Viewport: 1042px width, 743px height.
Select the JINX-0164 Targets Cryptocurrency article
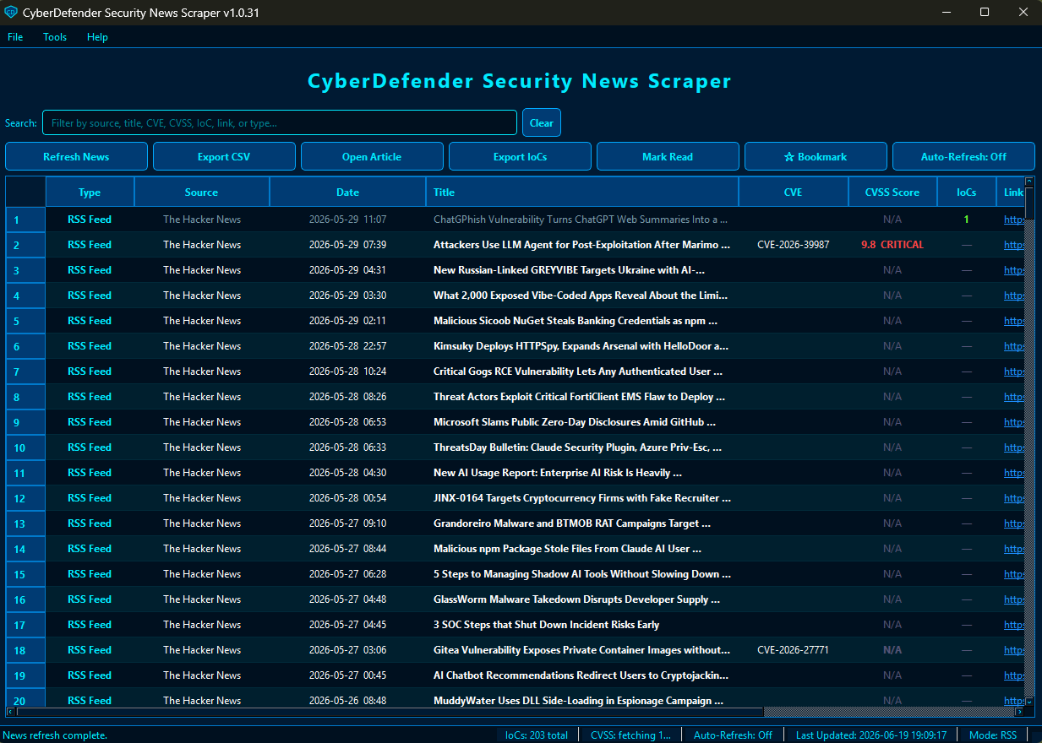[582, 498]
